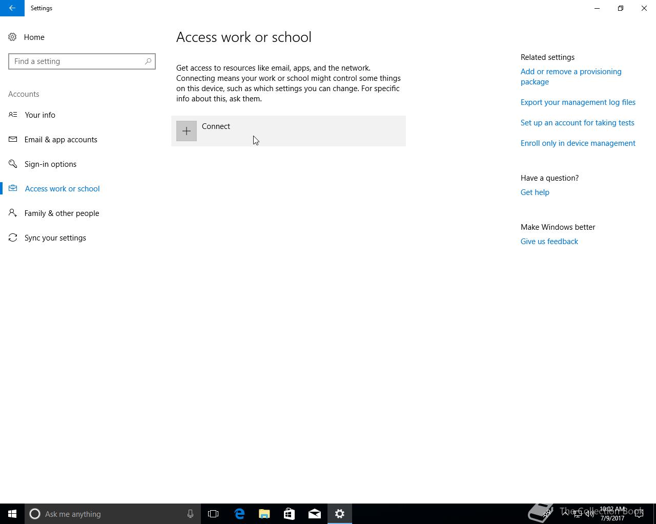This screenshot has width=656, height=524.
Task: Click the Settings gear in taskbar
Action: click(340, 514)
